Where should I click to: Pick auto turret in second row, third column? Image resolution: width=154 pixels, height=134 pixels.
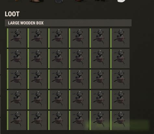click(58, 59)
